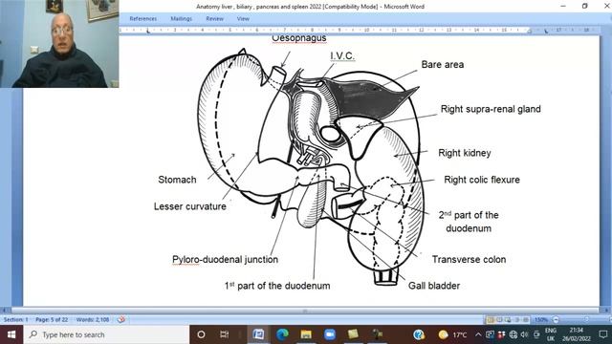Click the 'Oesophagus' label at top
The image size is (612, 344).
(x=299, y=38)
